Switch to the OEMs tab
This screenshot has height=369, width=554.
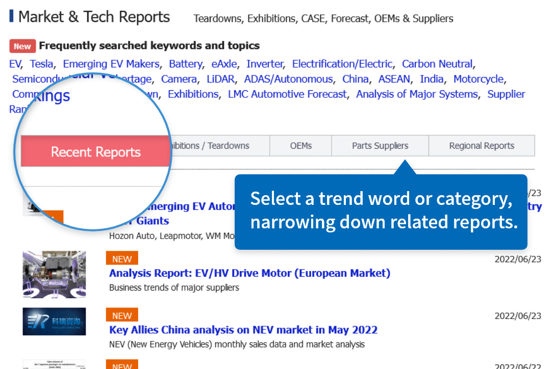point(300,145)
